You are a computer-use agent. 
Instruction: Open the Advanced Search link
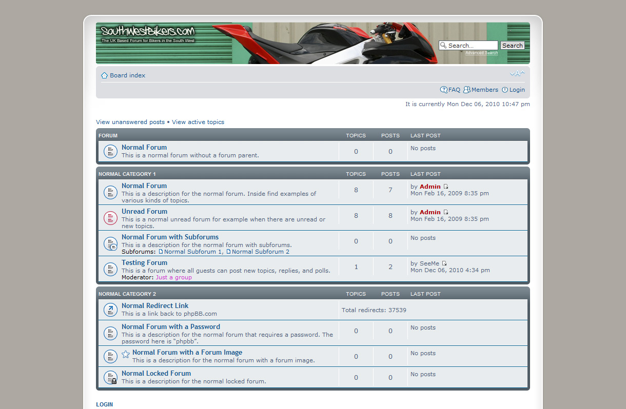(481, 53)
